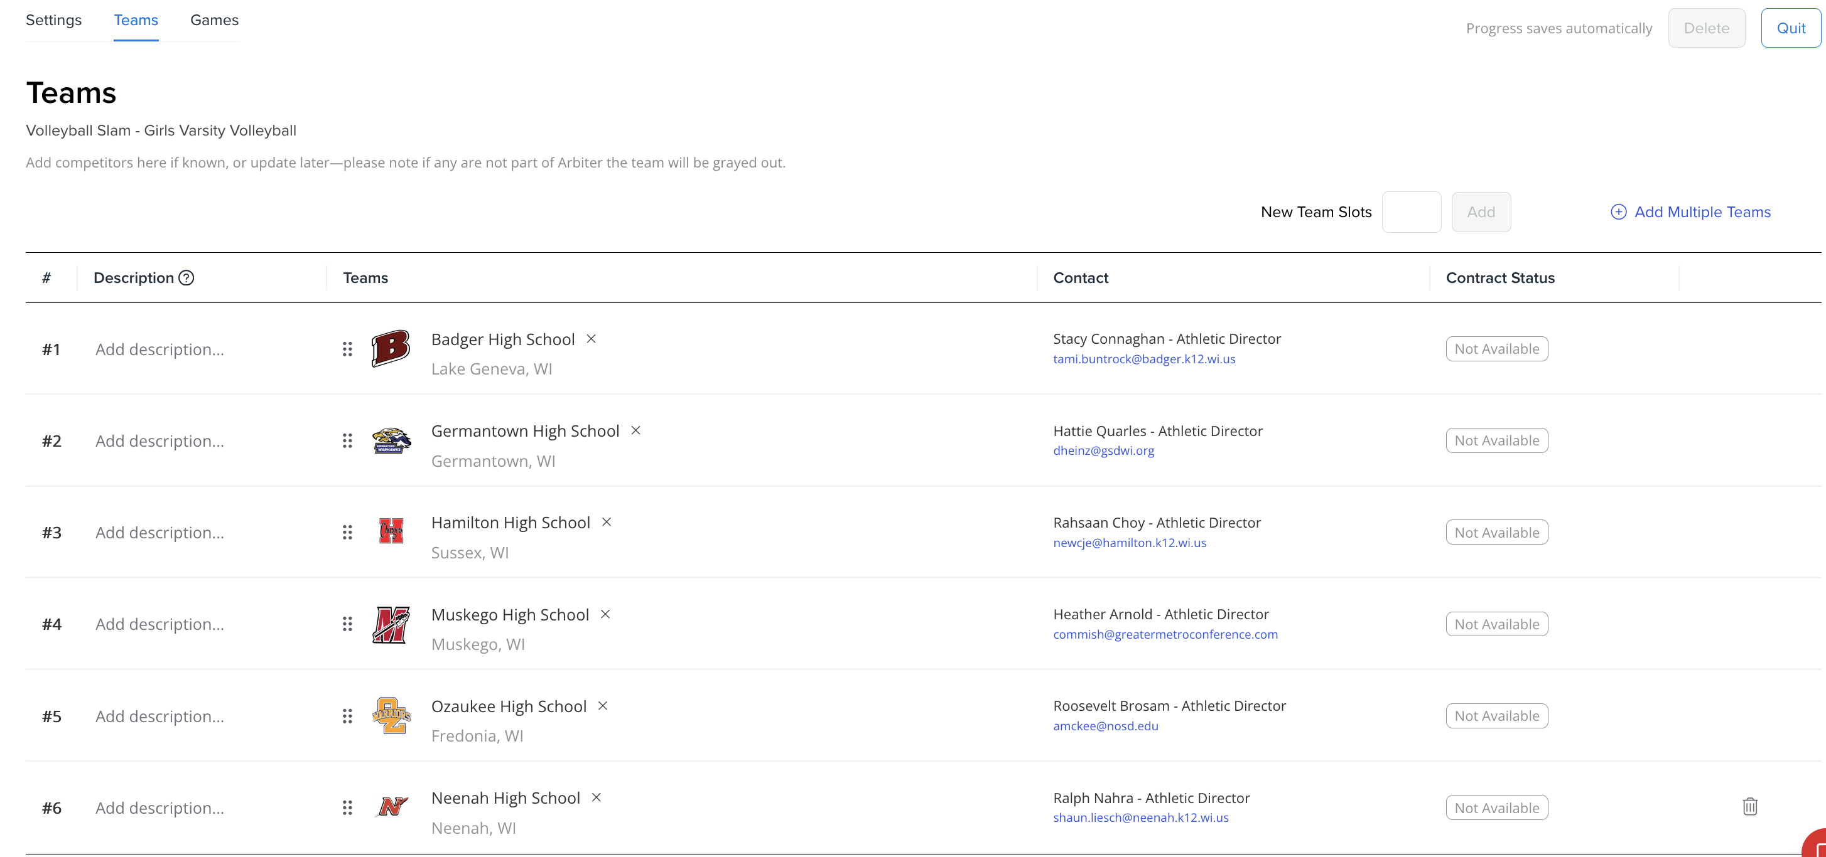Click the Quit button

(1791, 28)
